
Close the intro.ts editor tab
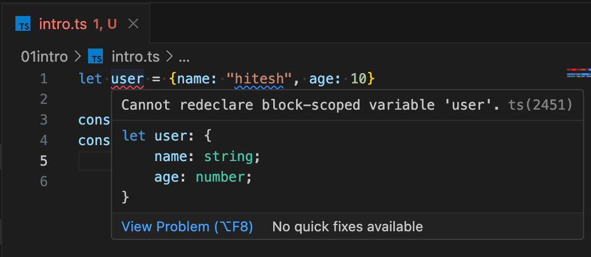(133, 24)
